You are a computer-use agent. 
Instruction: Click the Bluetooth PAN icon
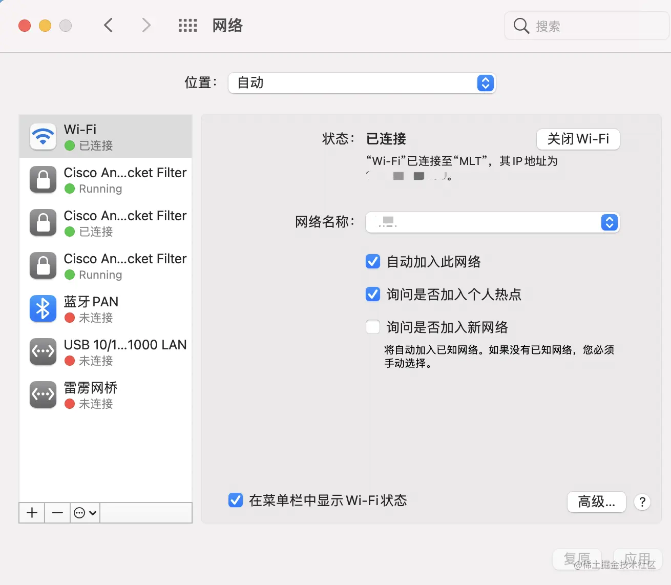pyautogui.click(x=43, y=308)
